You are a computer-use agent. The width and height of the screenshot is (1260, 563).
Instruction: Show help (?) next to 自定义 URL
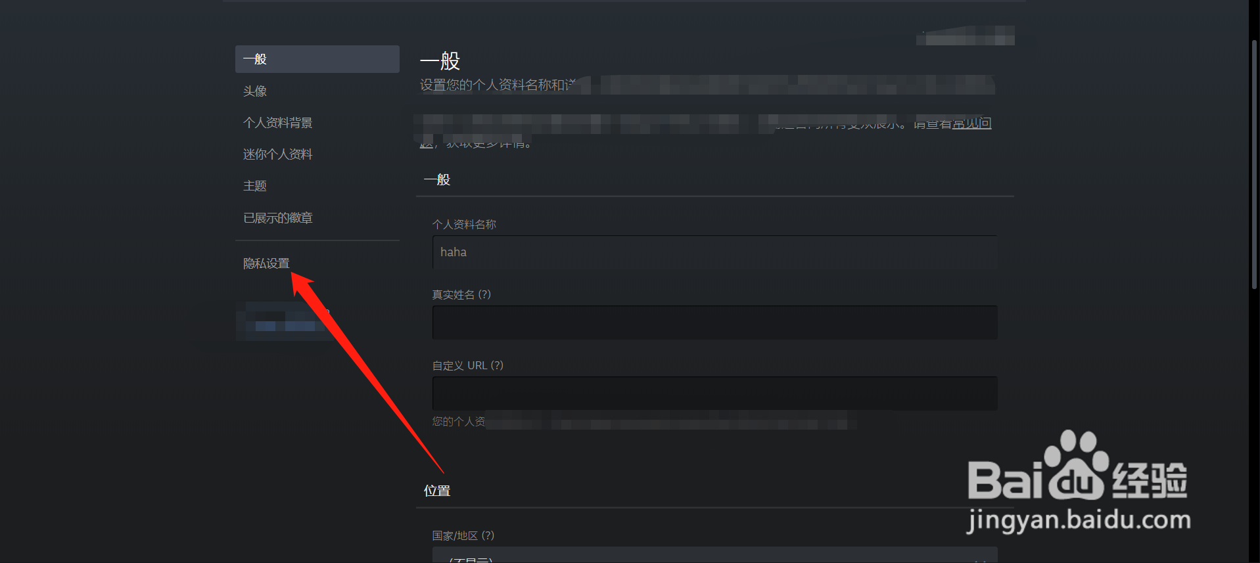[497, 365]
